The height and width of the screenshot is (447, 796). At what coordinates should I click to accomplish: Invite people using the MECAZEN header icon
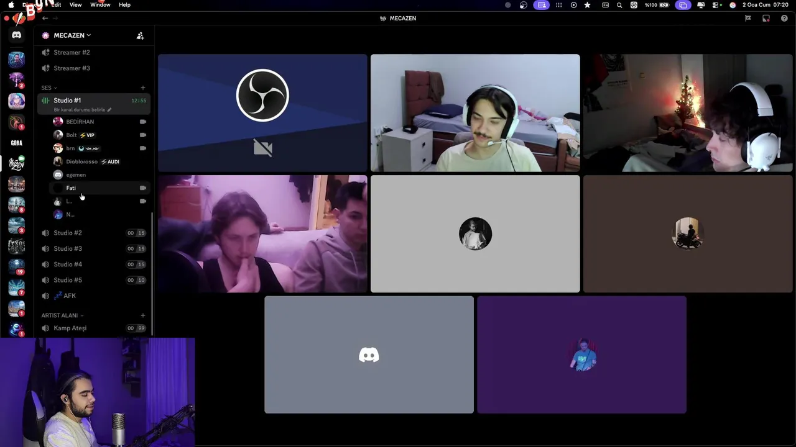click(140, 35)
